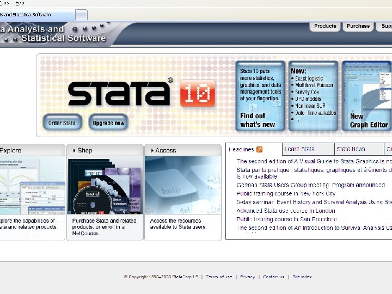The image size is (392, 294).
Task: Click the Explore screenshot thumbnail
Action: [33, 185]
